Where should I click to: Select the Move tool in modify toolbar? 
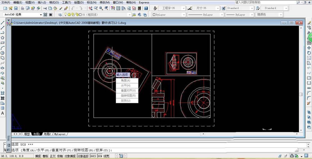(x=309, y=48)
